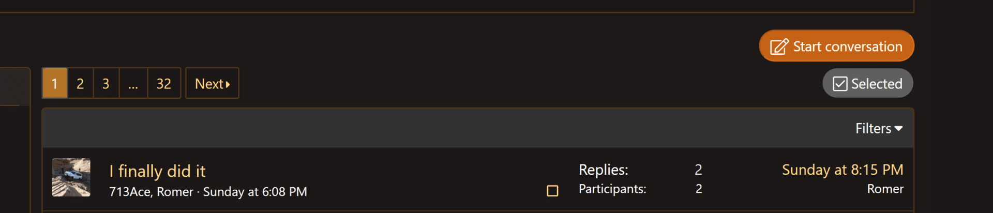Open latest reply 'Sunday at 8:15 PM'
This screenshot has height=213, width=993.
coord(842,170)
